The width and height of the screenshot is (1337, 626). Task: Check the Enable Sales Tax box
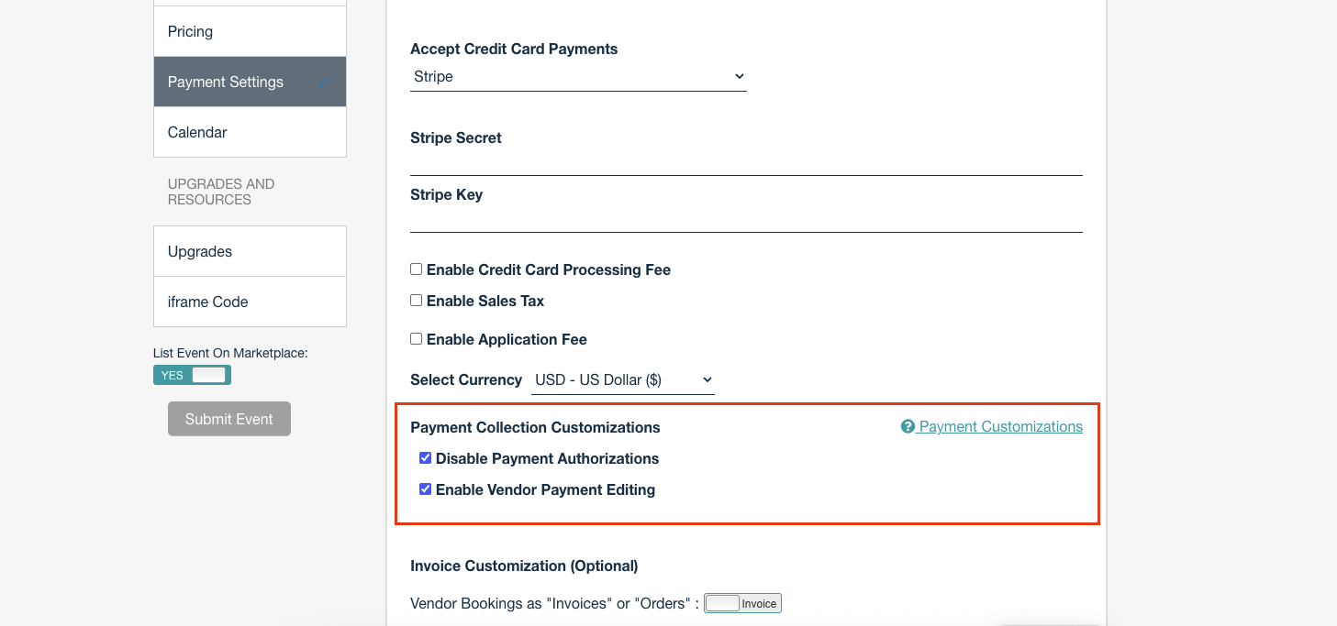point(416,301)
